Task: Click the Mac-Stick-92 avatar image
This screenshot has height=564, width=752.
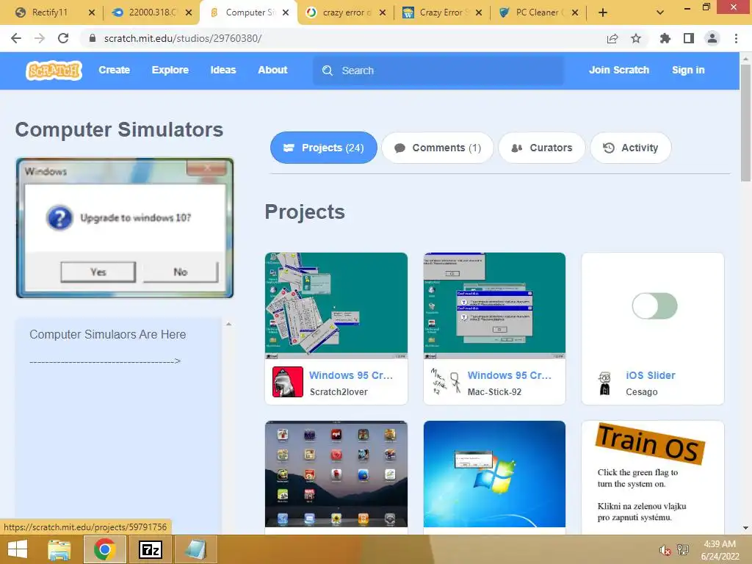Action: coord(446,382)
